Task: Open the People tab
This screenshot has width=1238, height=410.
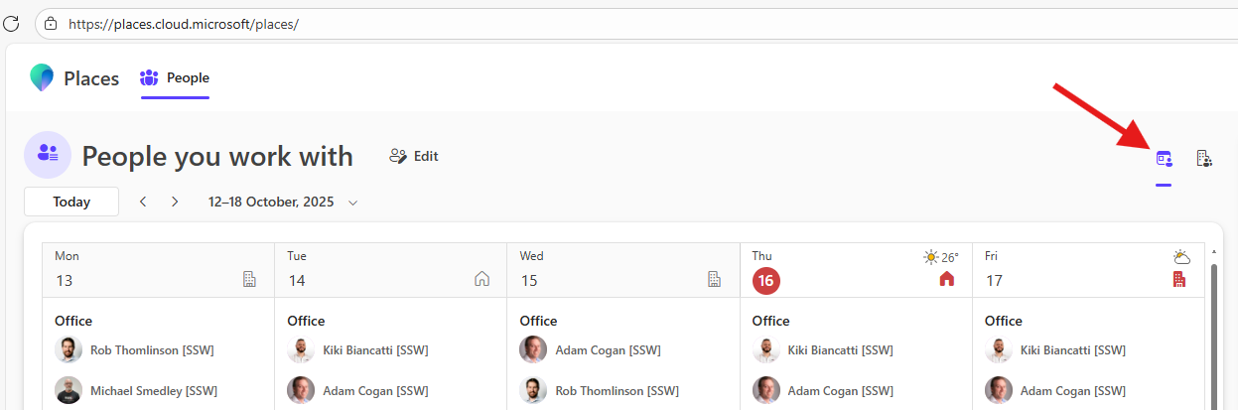Action: pos(176,78)
